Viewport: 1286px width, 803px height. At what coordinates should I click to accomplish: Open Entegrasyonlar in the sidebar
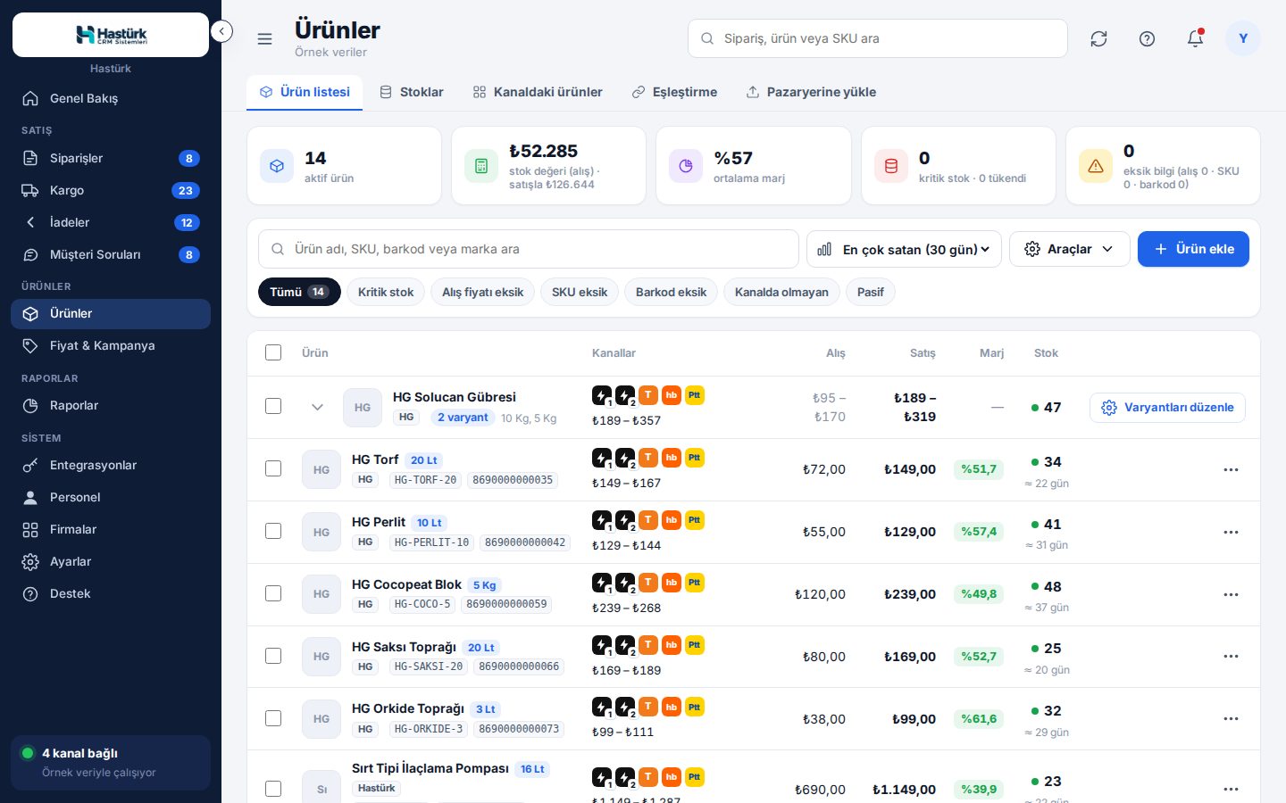pyautogui.click(x=111, y=465)
